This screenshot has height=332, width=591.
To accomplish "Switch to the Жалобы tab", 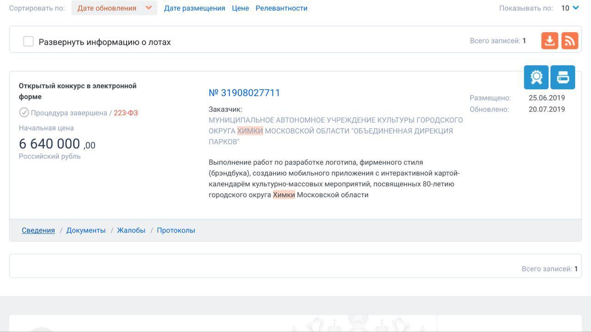I will (x=131, y=230).
